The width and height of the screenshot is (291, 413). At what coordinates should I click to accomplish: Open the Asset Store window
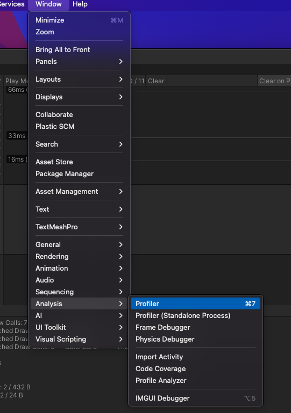pos(79,162)
